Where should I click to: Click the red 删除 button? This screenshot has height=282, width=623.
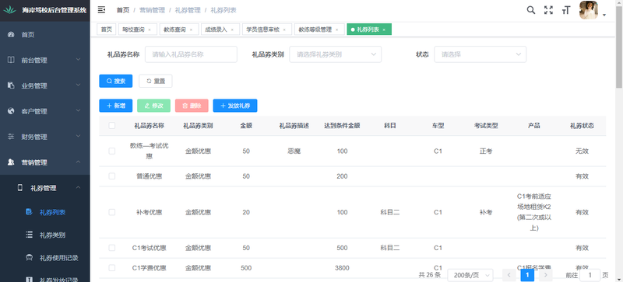(192, 106)
